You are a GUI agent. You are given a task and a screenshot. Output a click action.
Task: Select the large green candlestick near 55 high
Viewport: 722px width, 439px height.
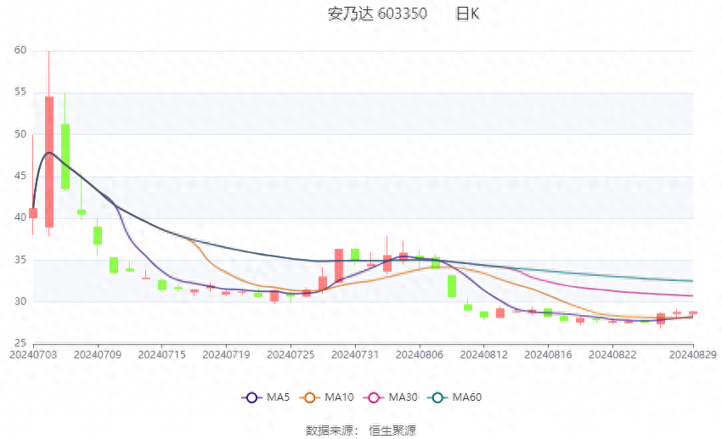(65, 156)
